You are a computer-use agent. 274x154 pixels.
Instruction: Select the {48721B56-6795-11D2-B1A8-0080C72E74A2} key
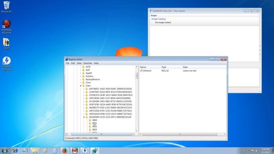click(110, 111)
